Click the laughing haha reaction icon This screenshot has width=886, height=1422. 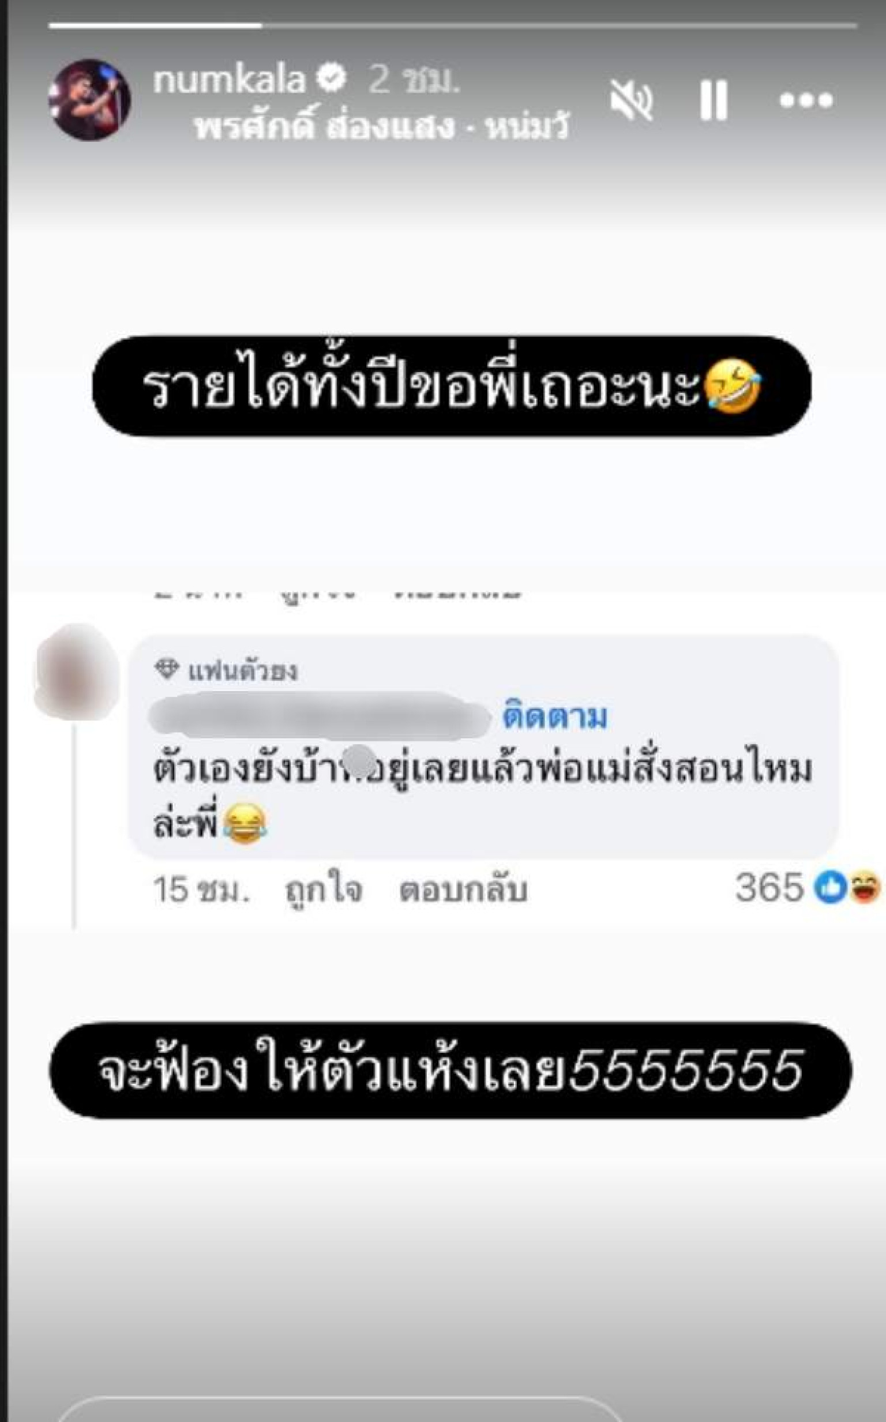864,888
